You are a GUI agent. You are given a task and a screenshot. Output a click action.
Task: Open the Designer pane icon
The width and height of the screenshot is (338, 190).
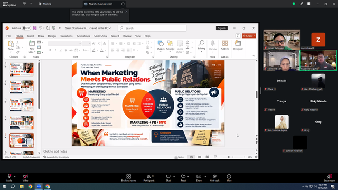[238, 43]
